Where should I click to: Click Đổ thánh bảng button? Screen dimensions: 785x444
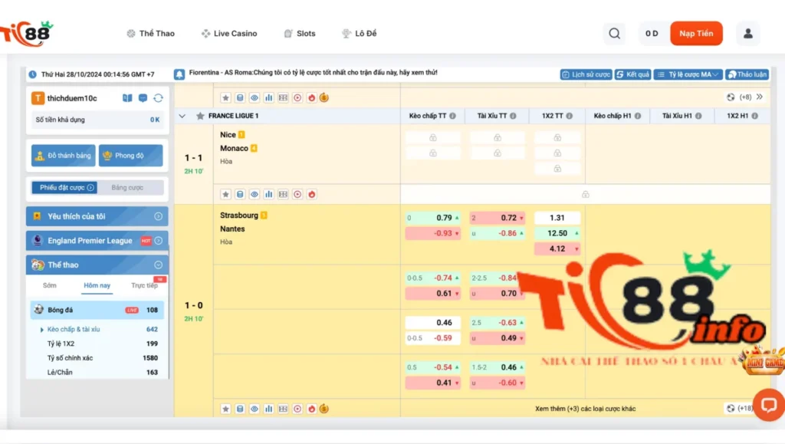tap(63, 156)
